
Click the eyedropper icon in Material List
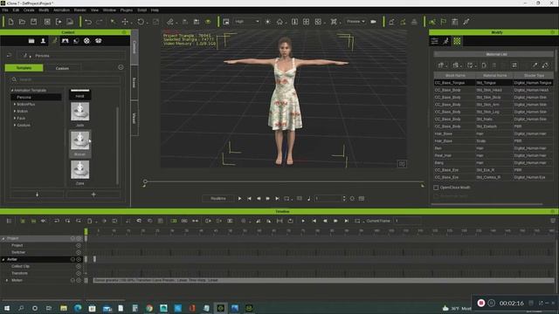535,65
